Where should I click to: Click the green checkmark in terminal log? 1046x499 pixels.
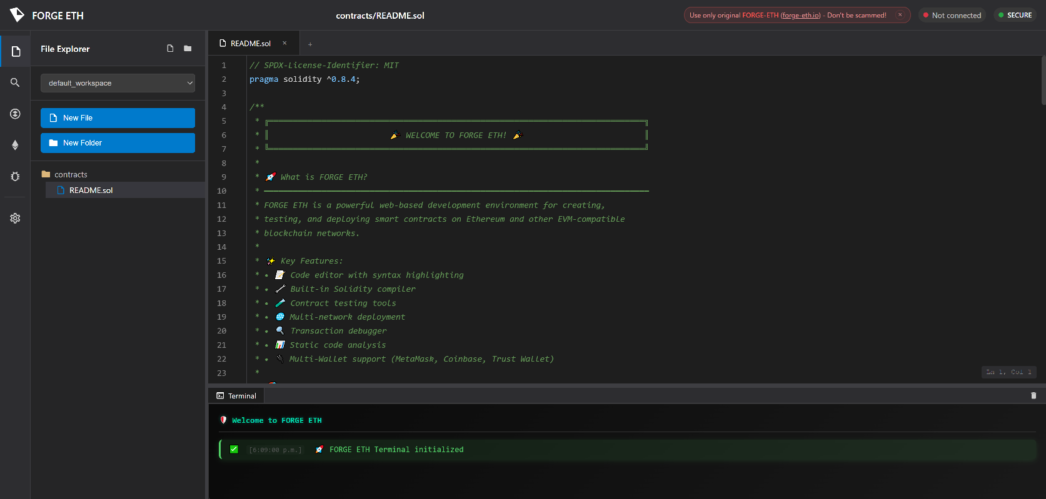234,449
